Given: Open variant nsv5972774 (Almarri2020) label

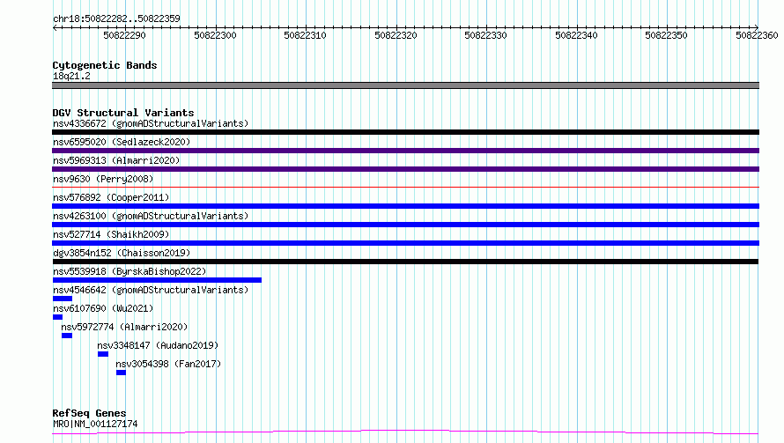Looking at the screenshot, I should click(124, 327).
